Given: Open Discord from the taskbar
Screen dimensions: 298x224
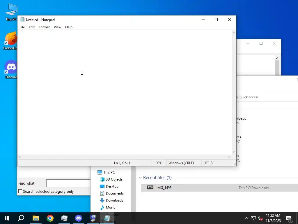Looking at the screenshot, I should 79,218.
